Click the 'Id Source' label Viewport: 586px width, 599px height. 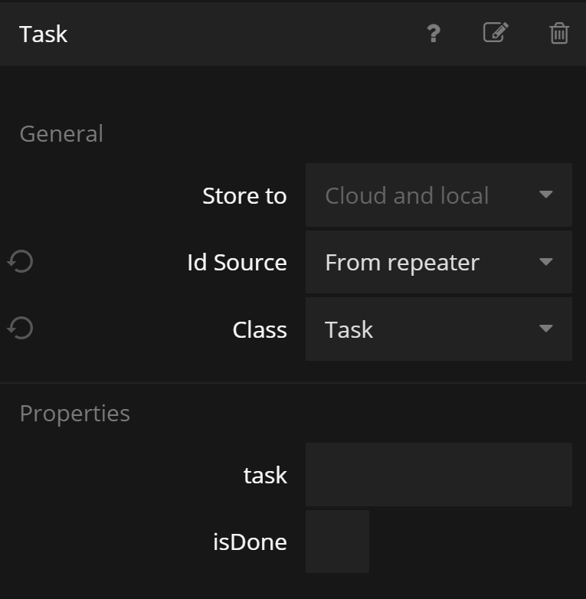[237, 263]
